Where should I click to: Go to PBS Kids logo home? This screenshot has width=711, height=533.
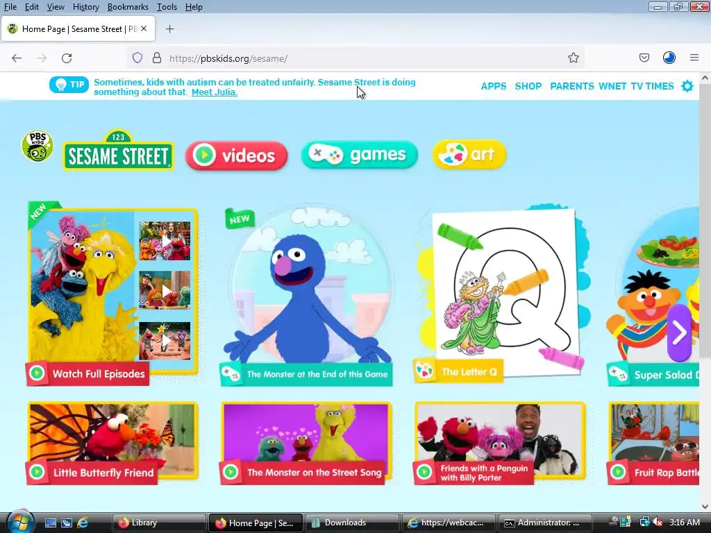click(37, 146)
